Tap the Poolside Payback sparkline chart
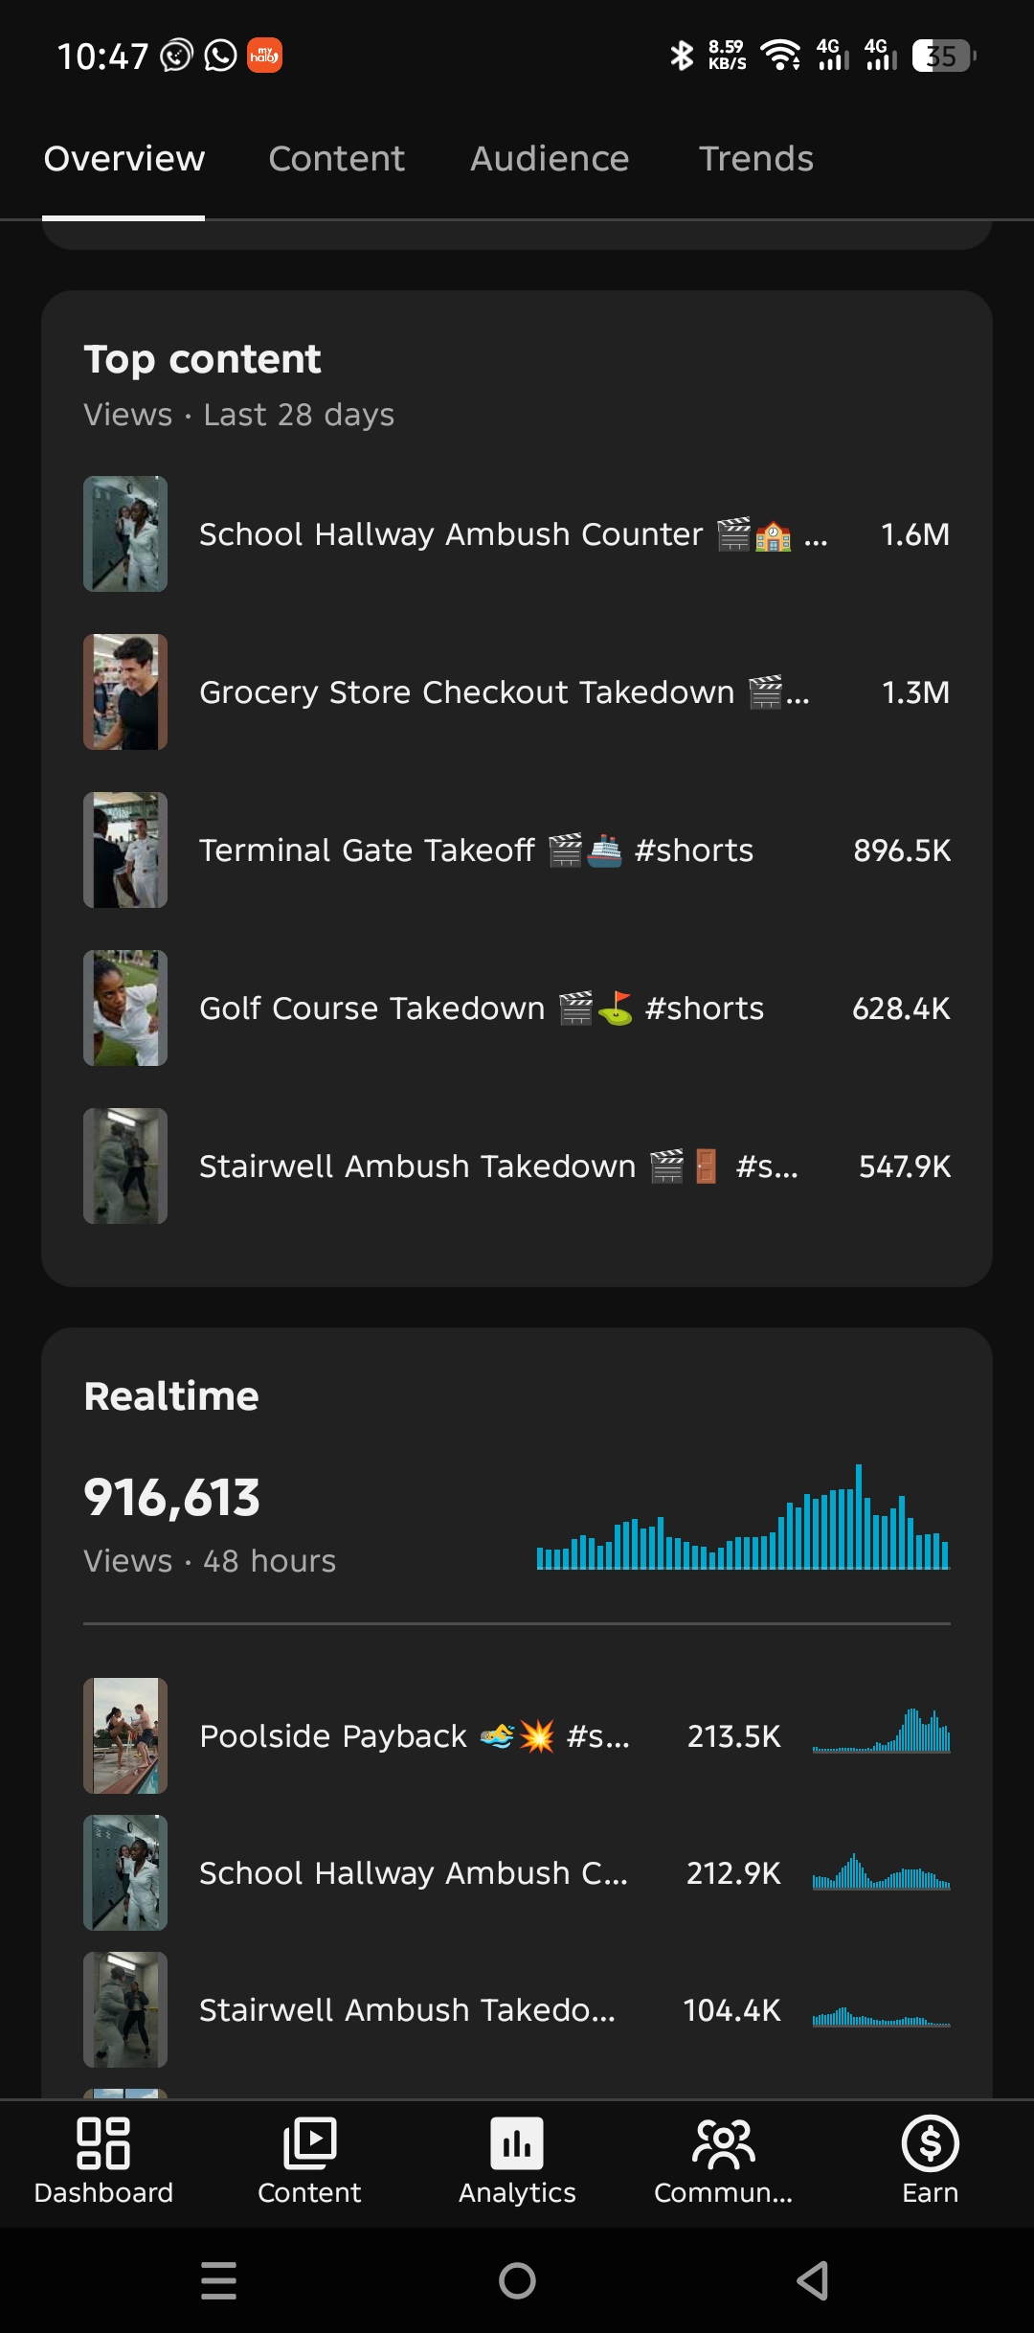The height and width of the screenshot is (2333, 1034). click(x=881, y=1731)
